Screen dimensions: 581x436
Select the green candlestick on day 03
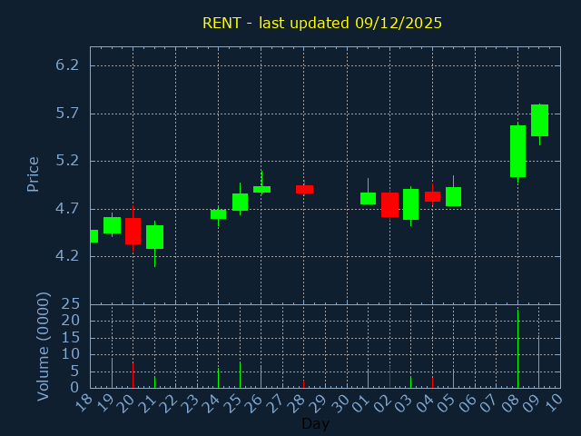pos(410,204)
